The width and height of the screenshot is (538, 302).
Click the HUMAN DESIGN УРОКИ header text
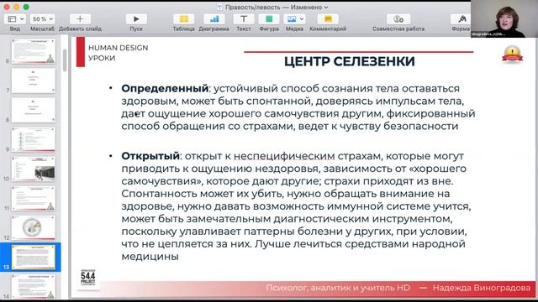[118, 53]
